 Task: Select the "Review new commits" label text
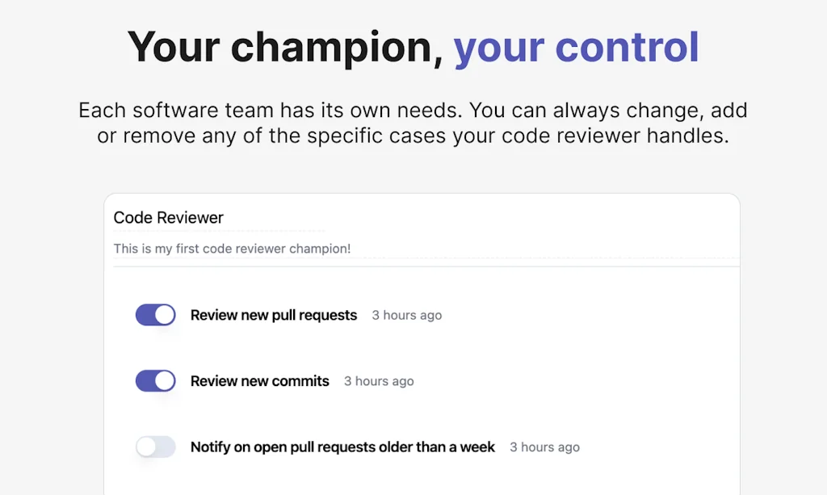tap(260, 381)
